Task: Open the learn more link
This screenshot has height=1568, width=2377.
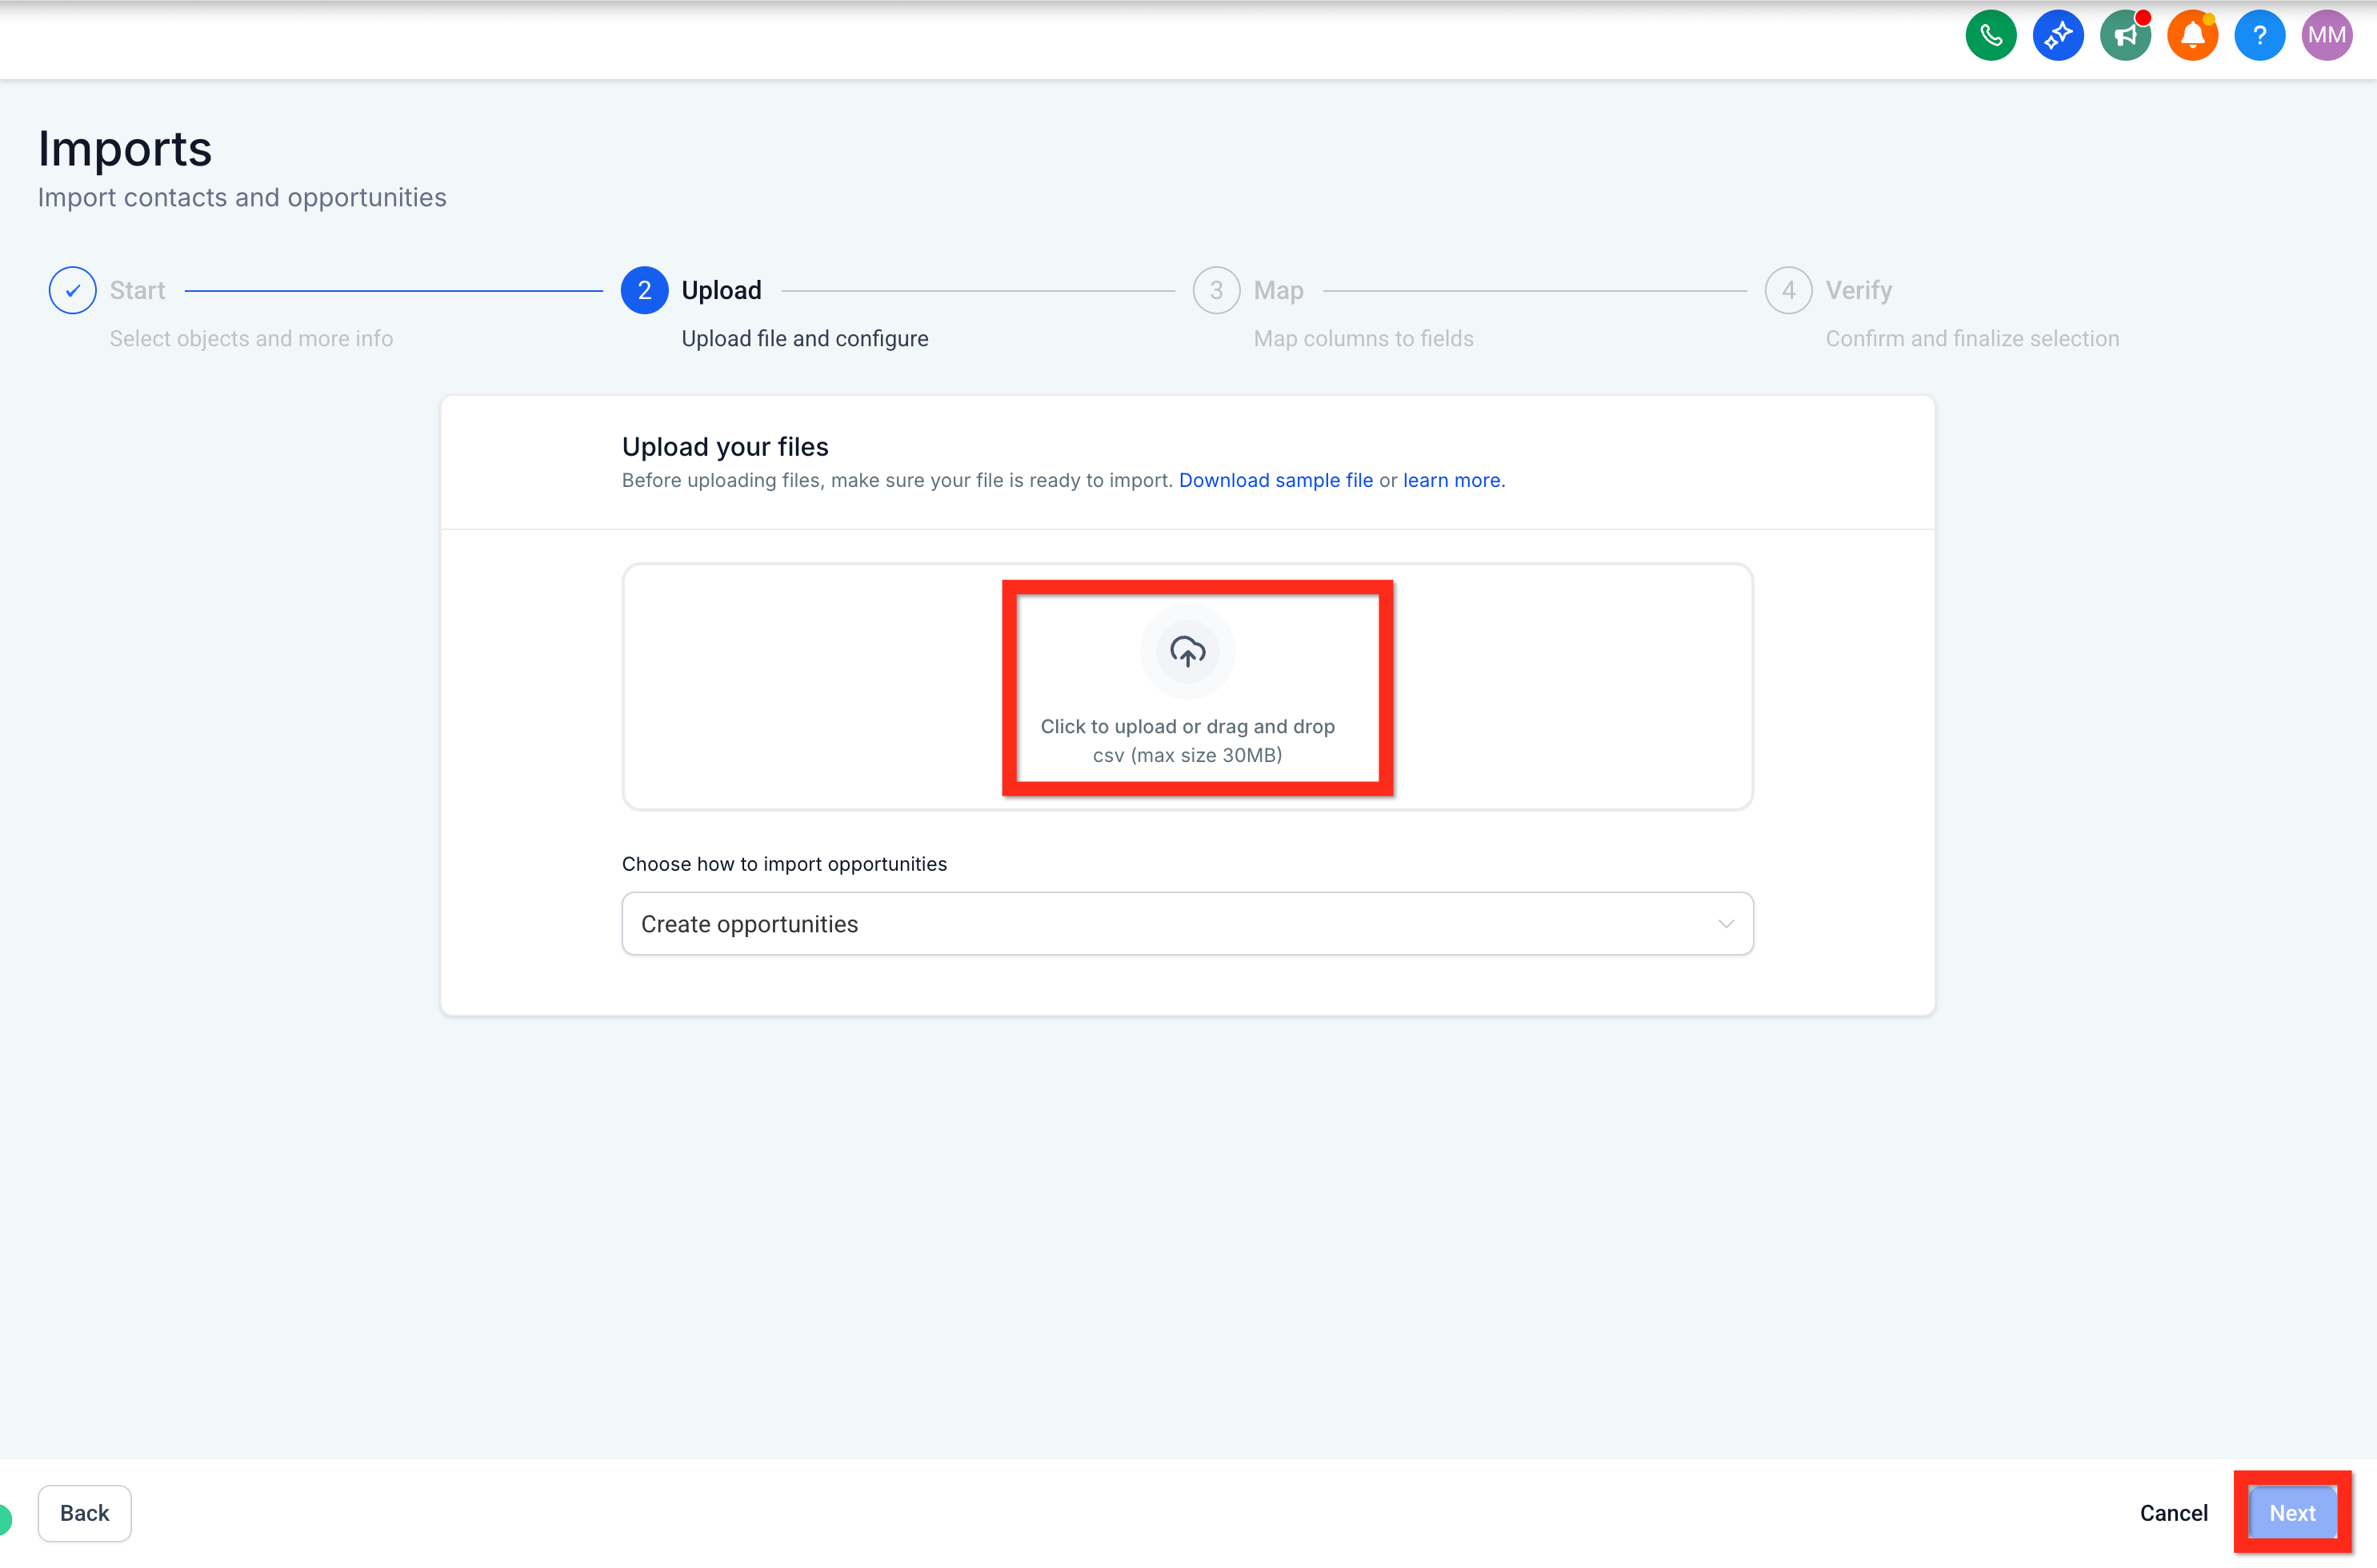Action: point(1453,480)
